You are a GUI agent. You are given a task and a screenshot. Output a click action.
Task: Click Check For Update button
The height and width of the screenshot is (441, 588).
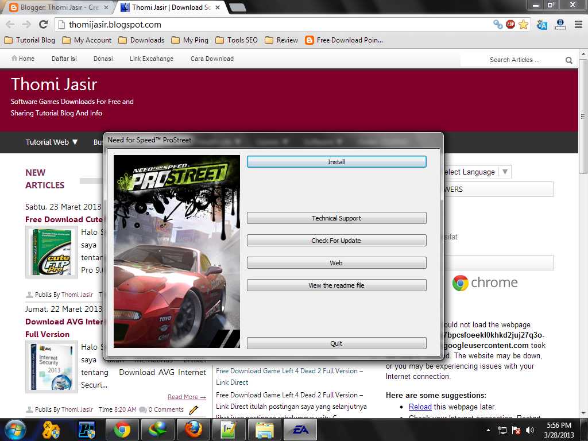pos(336,241)
